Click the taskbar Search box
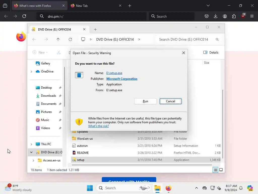Viewport: 258px width, 194px height. click(x=123, y=188)
